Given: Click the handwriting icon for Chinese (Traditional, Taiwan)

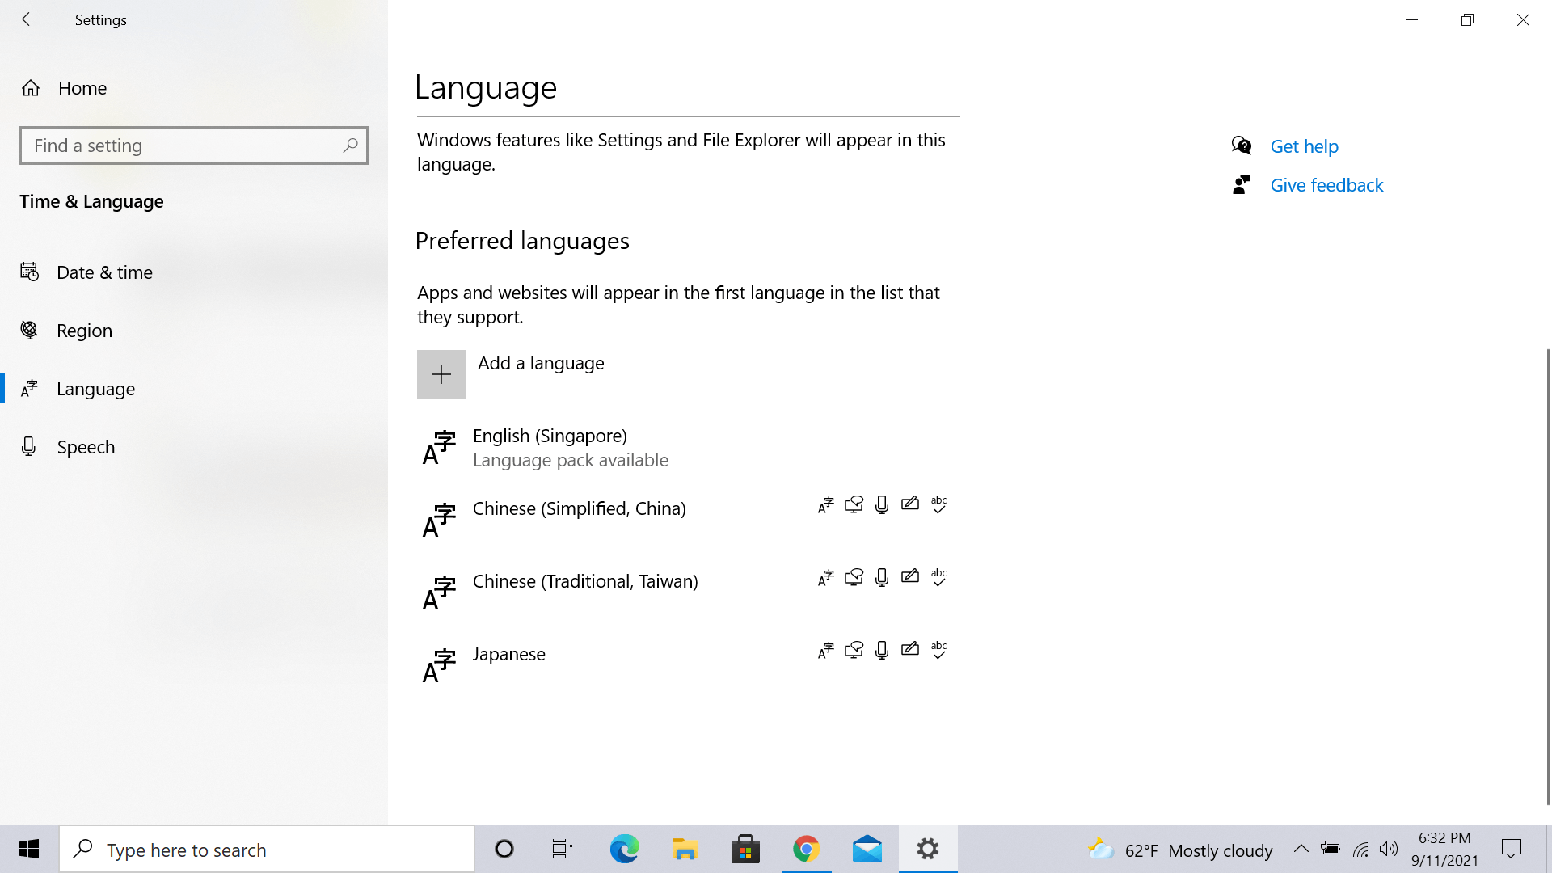Looking at the screenshot, I should click(910, 576).
